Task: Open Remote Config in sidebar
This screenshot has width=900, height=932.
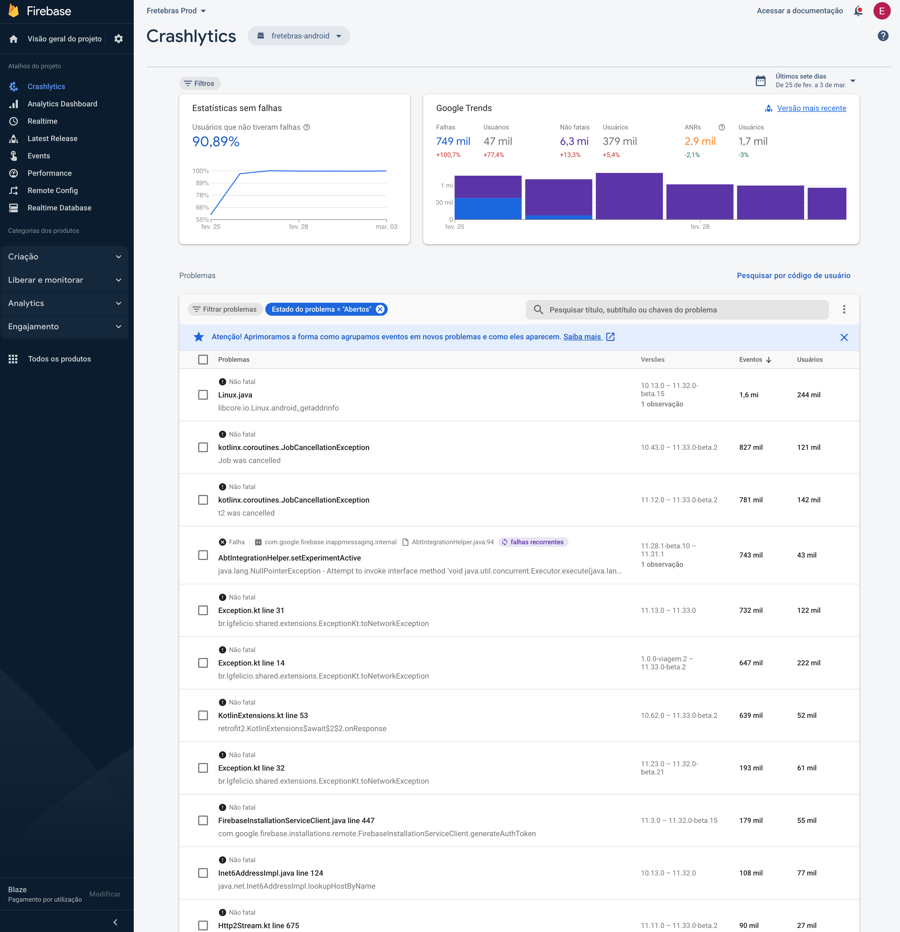Action: (52, 191)
